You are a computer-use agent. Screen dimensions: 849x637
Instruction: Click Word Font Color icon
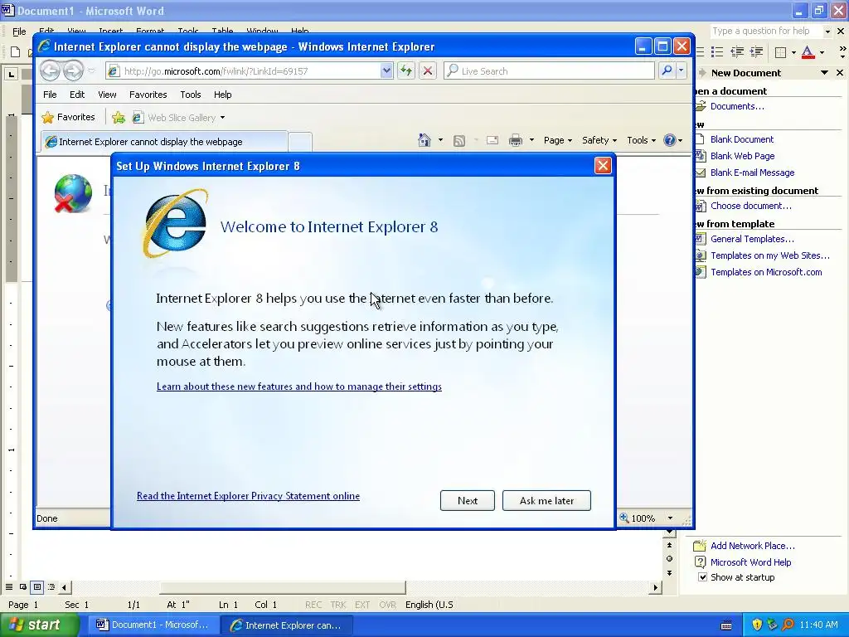pos(808,52)
